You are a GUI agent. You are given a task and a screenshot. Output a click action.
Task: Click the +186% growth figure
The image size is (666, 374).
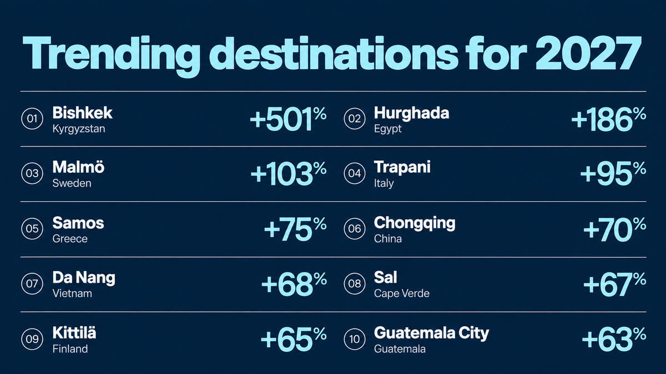(608, 120)
